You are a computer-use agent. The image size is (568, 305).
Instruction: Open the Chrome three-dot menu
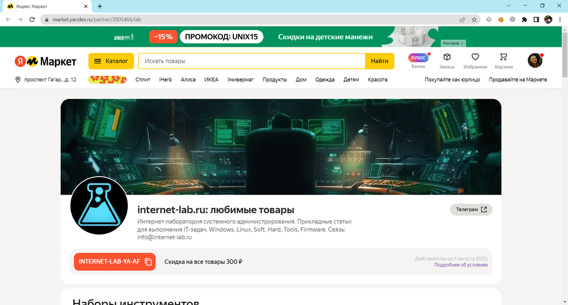coord(560,19)
